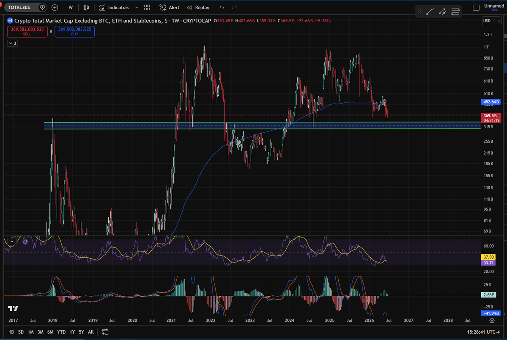
Task: Grab the favorites toolbar drag handle
Action: click(x=419, y=12)
